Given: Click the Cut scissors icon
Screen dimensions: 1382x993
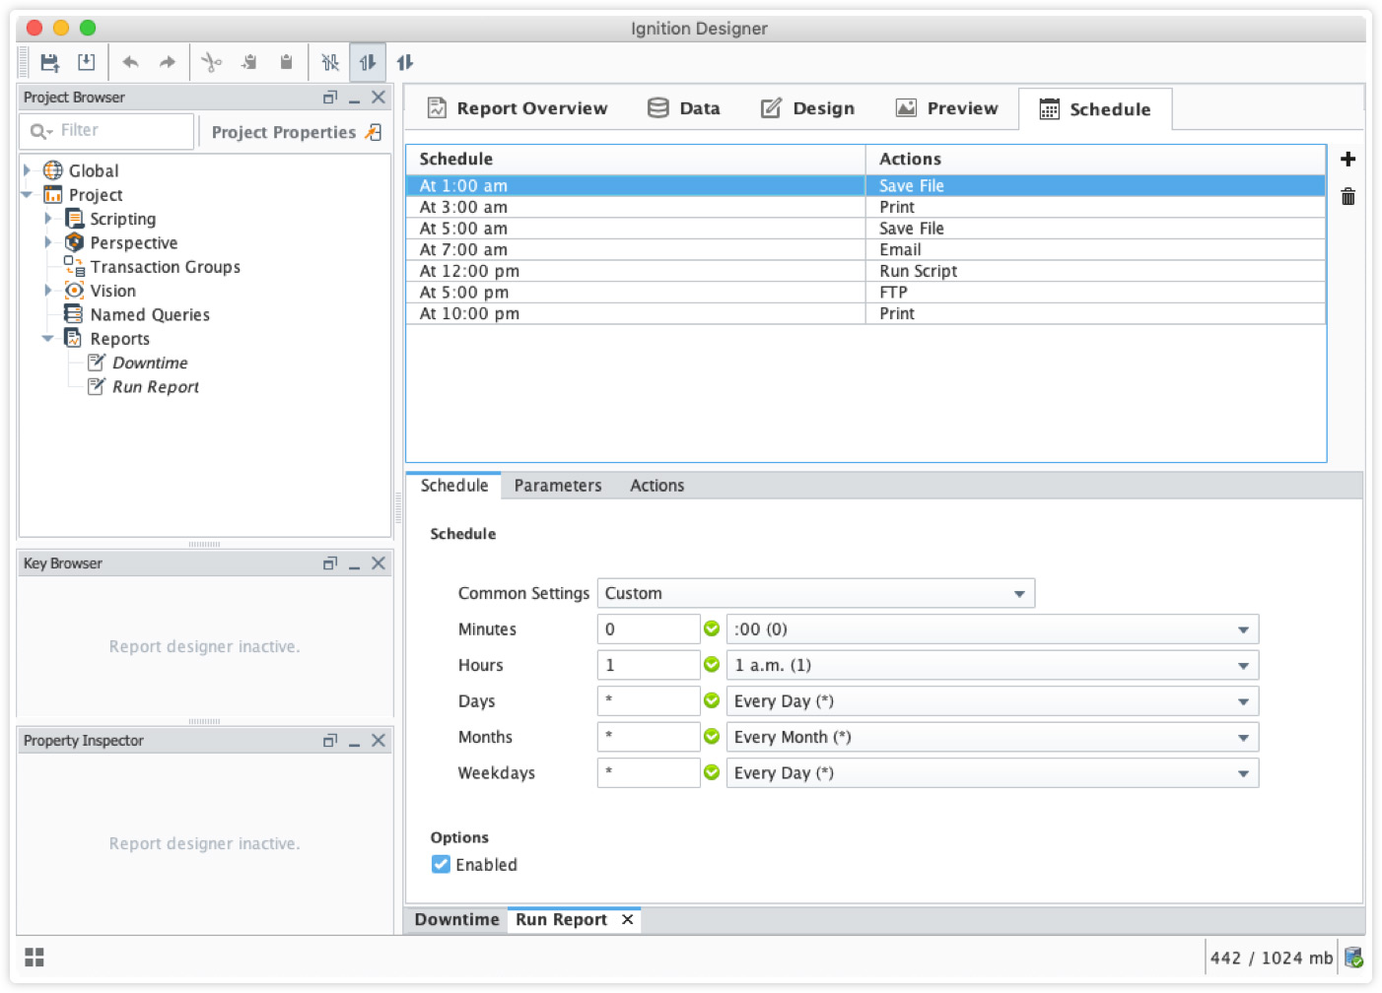Looking at the screenshot, I should pos(211,63).
